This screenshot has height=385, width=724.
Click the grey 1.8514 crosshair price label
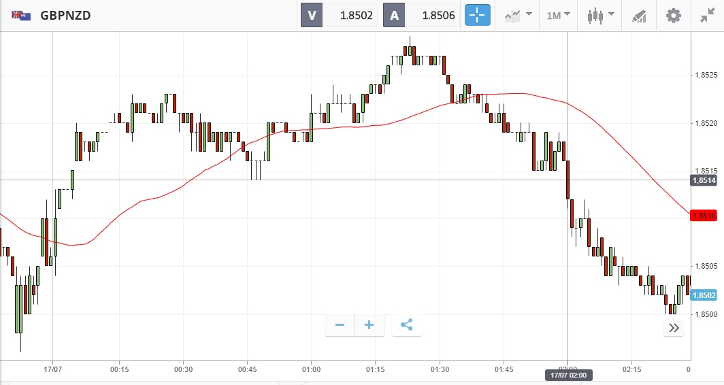pyautogui.click(x=704, y=180)
